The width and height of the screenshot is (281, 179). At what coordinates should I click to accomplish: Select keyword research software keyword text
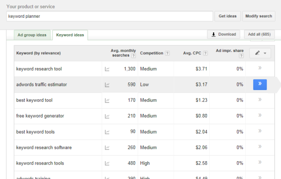click(x=44, y=148)
